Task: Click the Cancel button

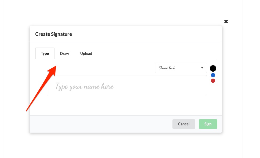Action: point(184,124)
